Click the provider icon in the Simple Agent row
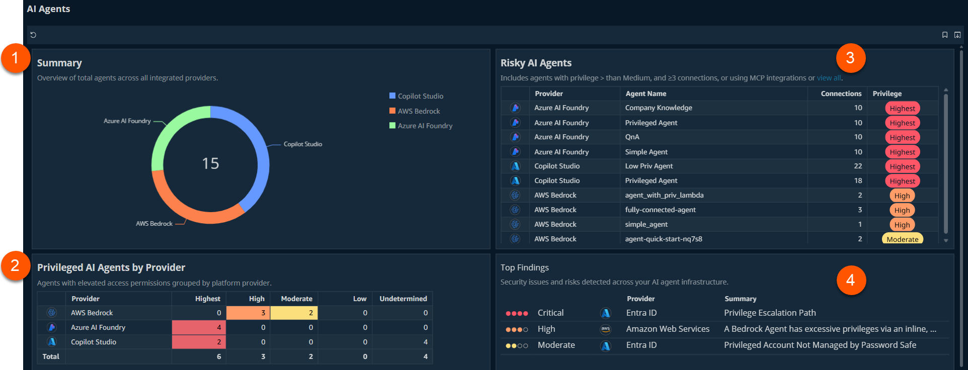 click(515, 151)
